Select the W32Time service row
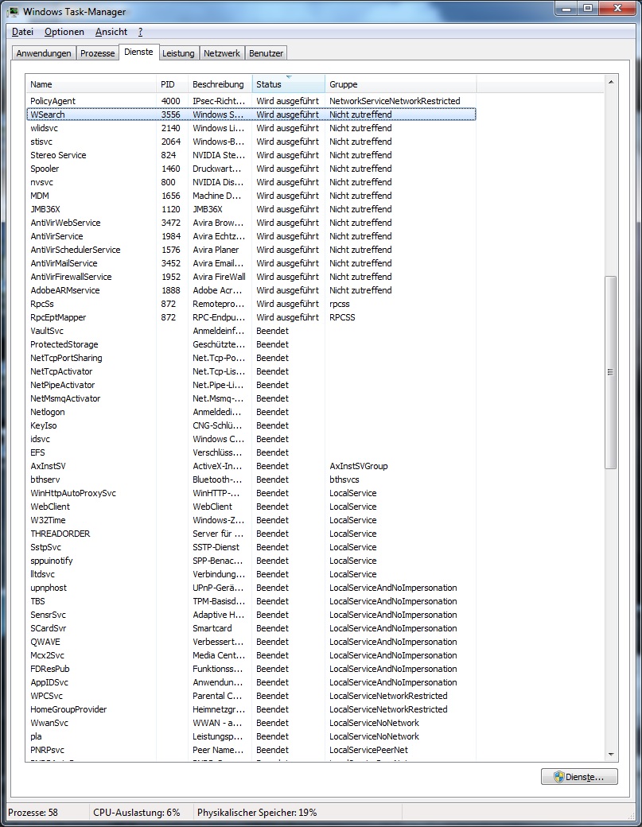The image size is (642, 827). (251, 521)
